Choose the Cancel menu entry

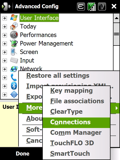coord(34,140)
